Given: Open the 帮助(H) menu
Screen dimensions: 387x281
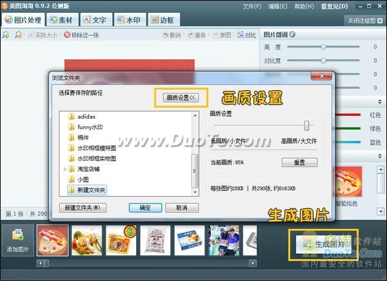Looking at the screenshot, I should (304, 6).
